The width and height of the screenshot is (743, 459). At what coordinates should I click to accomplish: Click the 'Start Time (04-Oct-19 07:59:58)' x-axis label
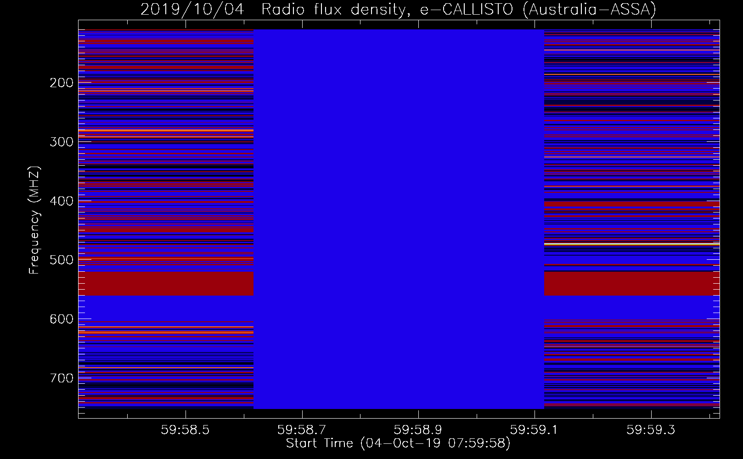click(x=398, y=443)
